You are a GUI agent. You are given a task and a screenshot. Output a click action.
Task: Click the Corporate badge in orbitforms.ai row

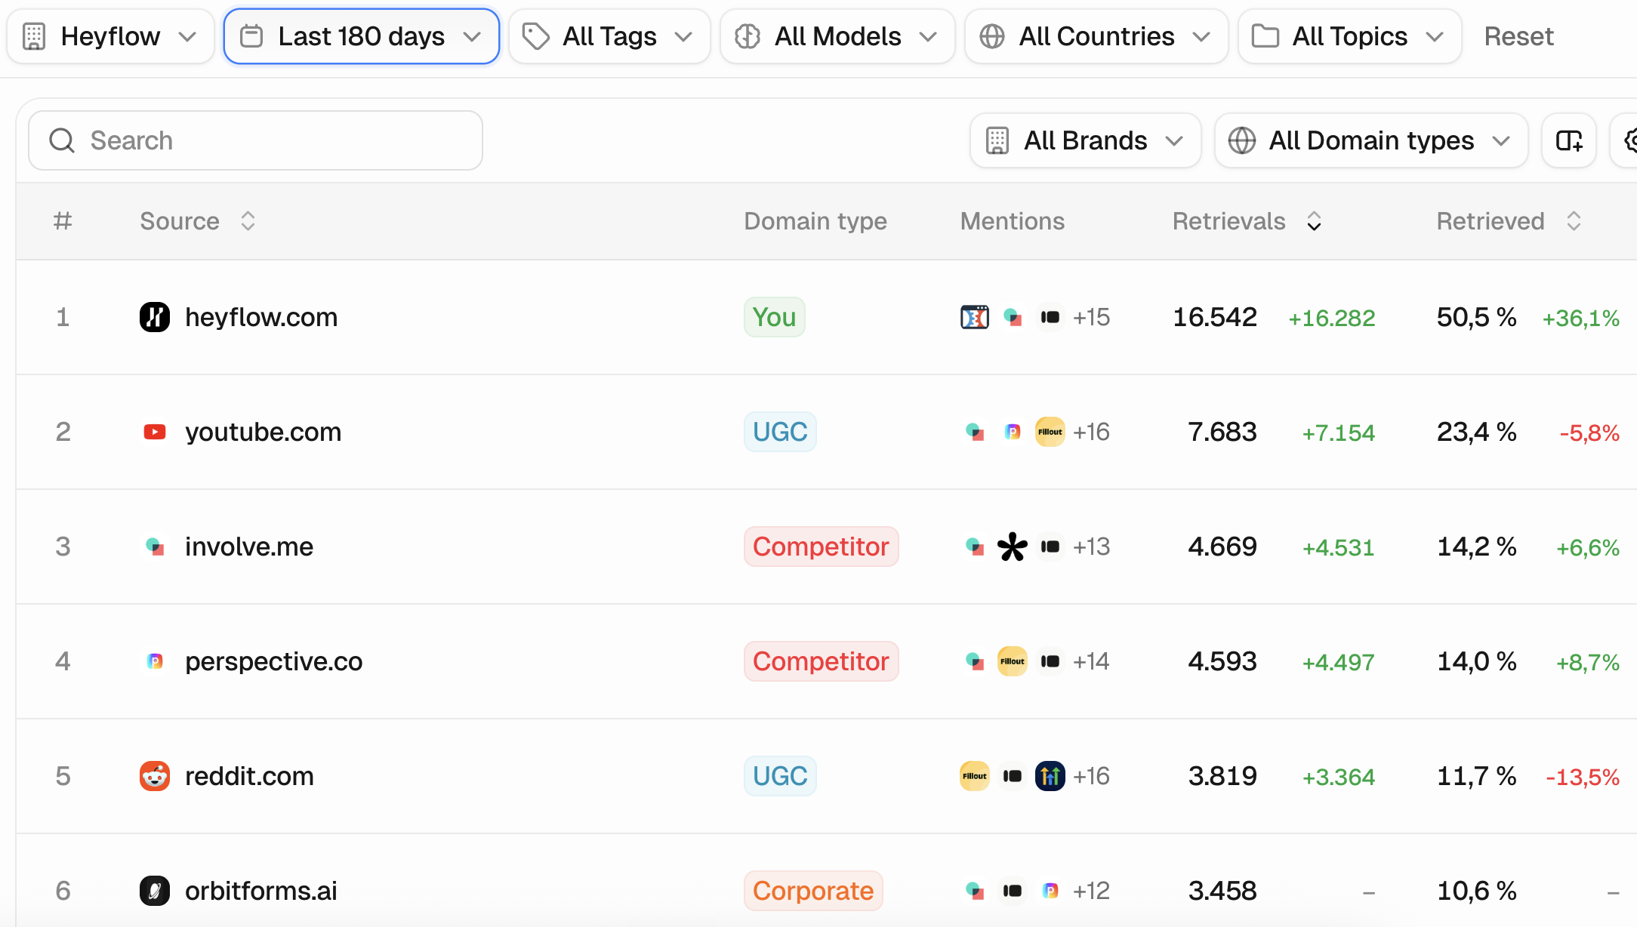click(x=813, y=891)
